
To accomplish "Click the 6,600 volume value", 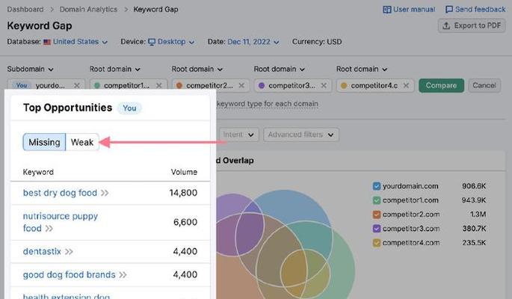I will [x=185, y=222].
